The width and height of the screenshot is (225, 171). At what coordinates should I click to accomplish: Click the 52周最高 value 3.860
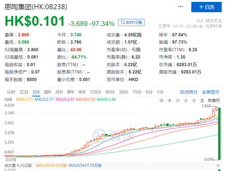pos(33,50)
